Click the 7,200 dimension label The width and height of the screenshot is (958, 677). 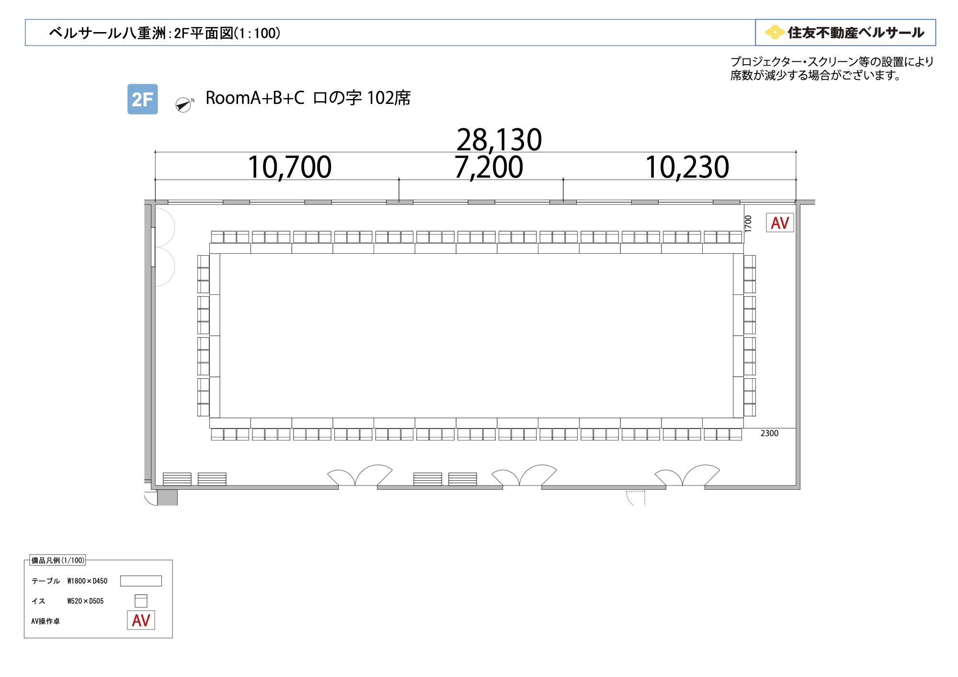[489, 167]
